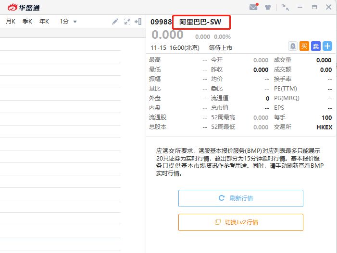Click the 委比 label

(217, 89)
